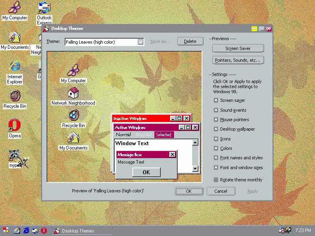Click the preview scrollbar up arrow
Screen dimensions: 315x236
(195, 142)
